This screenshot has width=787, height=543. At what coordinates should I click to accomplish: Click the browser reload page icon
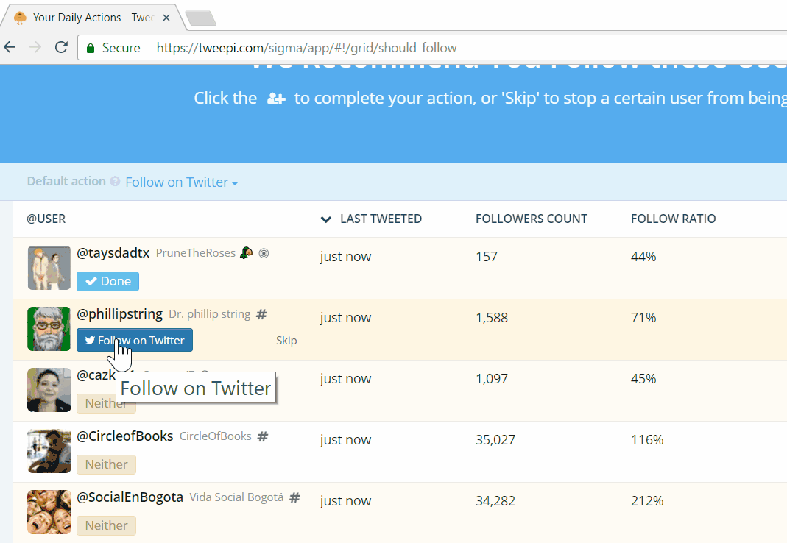tap(61, 48)
